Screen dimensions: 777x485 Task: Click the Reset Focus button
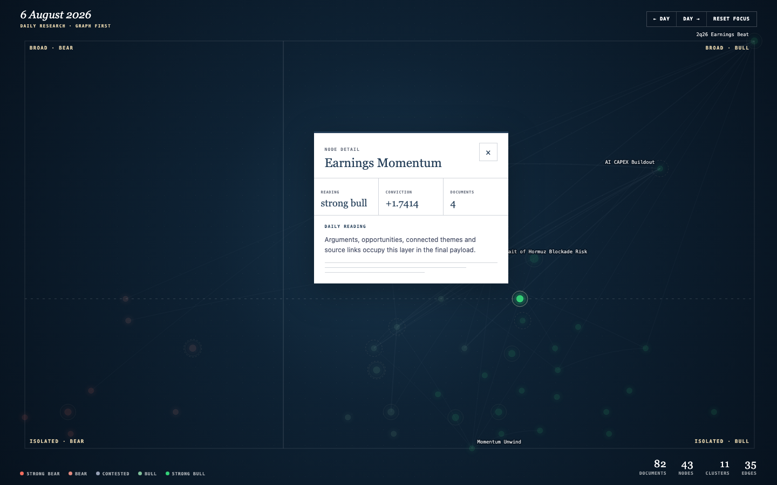click(731, 19)
